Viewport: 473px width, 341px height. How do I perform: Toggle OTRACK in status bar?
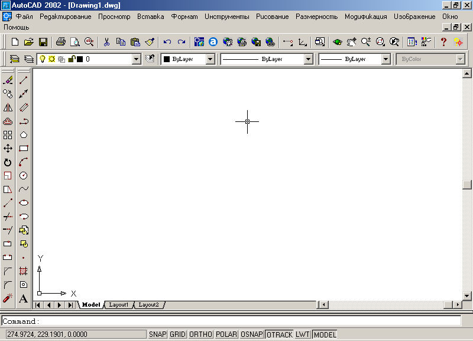click(x=280, y=334)
